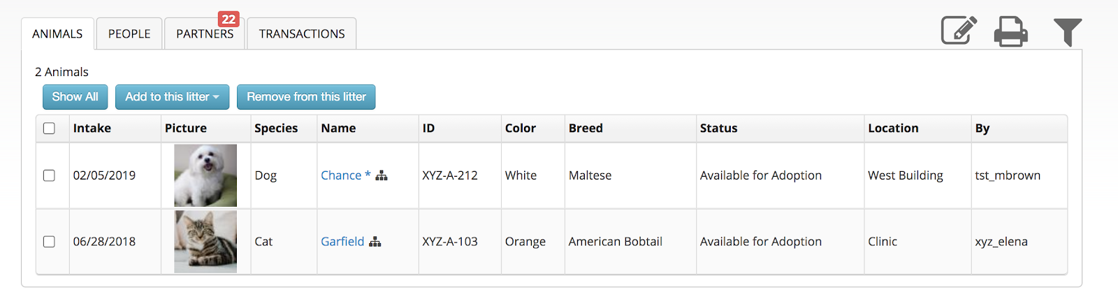Select the Animals tab
The height and width of the screenshot is (292, 1118).
(57, 34)
